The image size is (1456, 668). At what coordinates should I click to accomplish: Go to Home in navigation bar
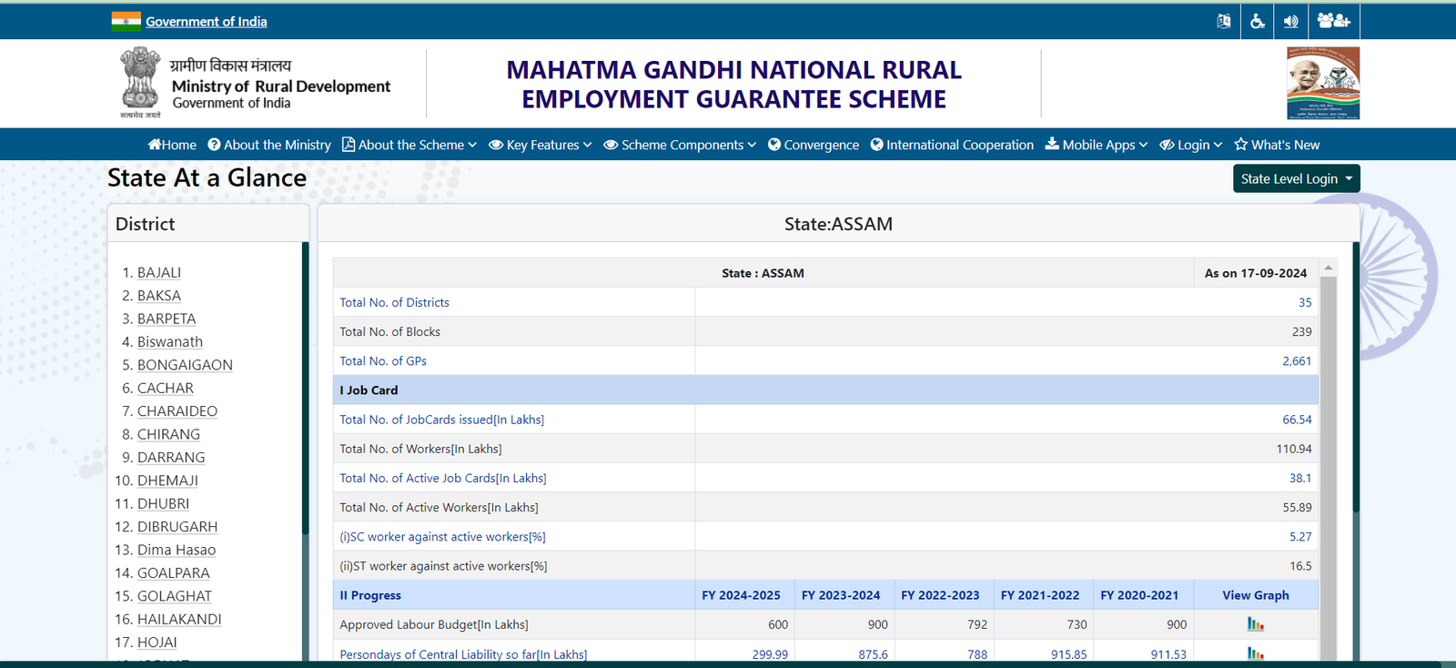172,145
